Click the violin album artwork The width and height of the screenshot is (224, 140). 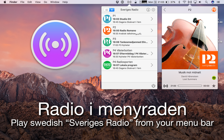(190, 41)
